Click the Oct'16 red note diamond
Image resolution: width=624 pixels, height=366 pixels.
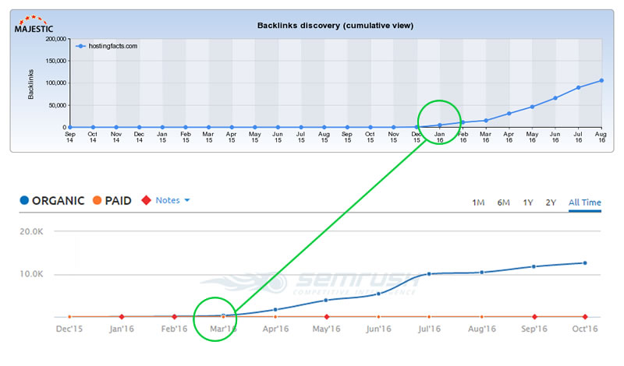(585, 317)
